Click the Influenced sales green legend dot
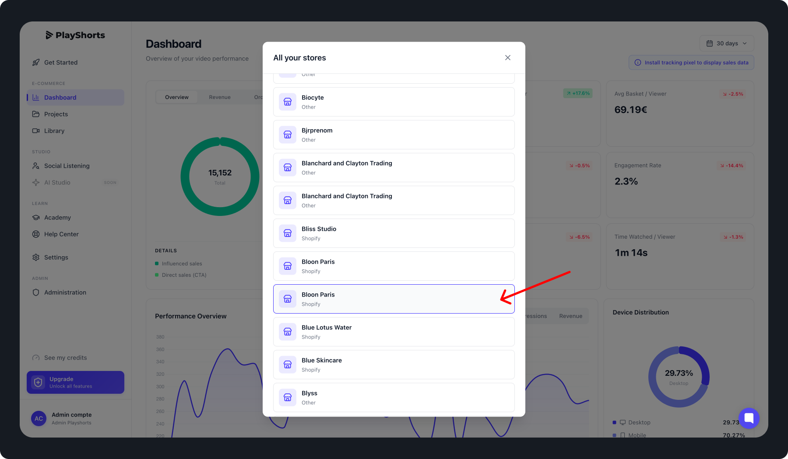The image size is (788, 459). coord(157,264)
